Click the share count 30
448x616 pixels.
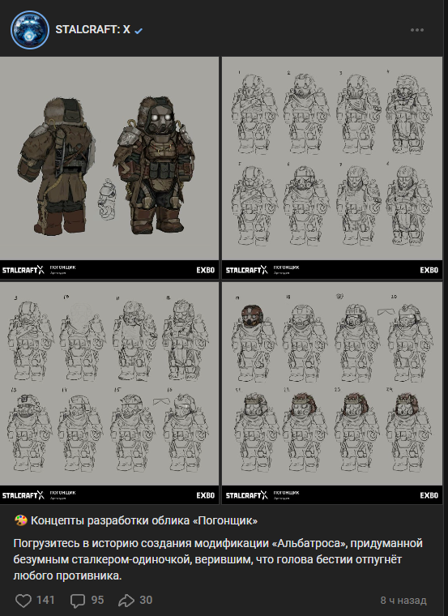(146, 600)
